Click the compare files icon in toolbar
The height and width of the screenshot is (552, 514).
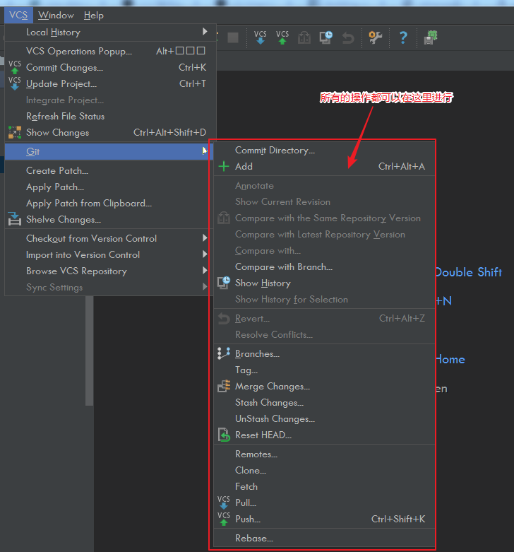304,37
